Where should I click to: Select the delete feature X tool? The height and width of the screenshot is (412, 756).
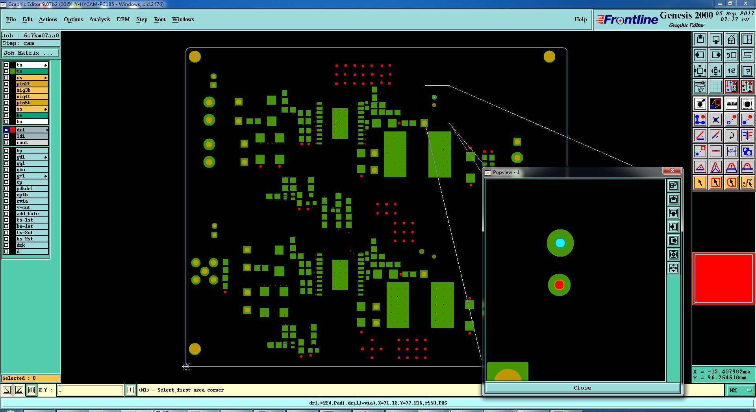point(716,120)
